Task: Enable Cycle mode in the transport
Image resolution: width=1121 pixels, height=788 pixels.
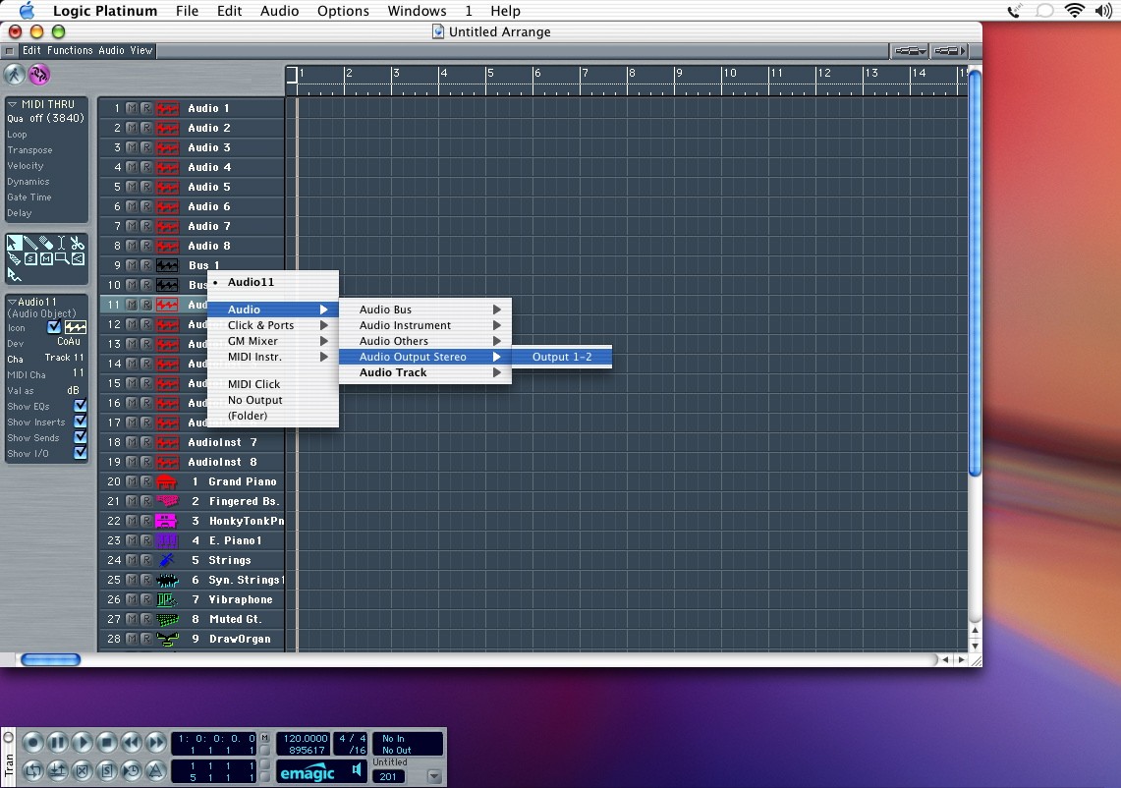Action: (33, 770)
